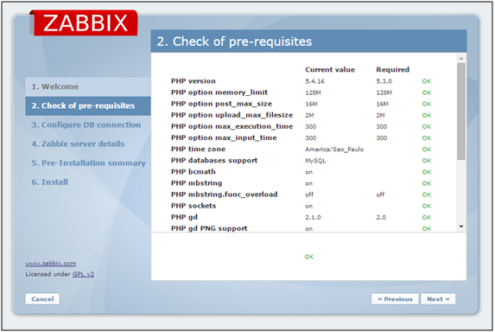
Task: Click the America/Sao_Paulo time zone value
Action: click(x=334, y=149)
